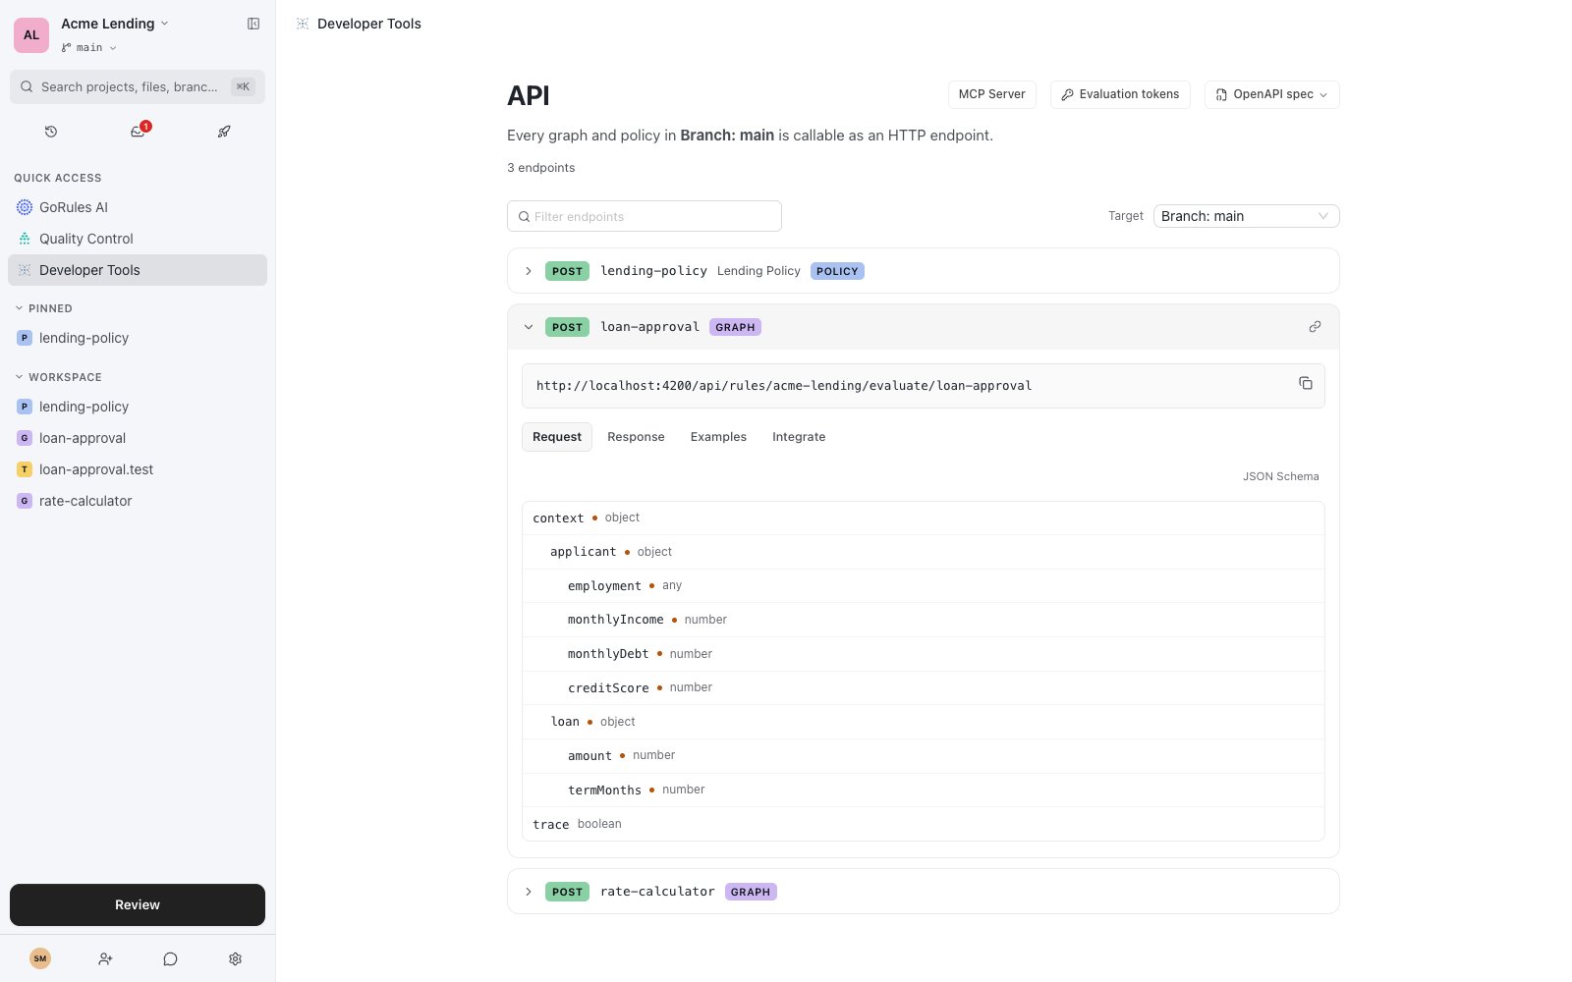The height and width of the screenshot is (982, 1572).
Task: Click the amount number row
Action: click(923, 755)
